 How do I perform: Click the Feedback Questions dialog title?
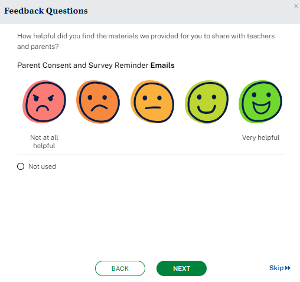click(46, 11)
